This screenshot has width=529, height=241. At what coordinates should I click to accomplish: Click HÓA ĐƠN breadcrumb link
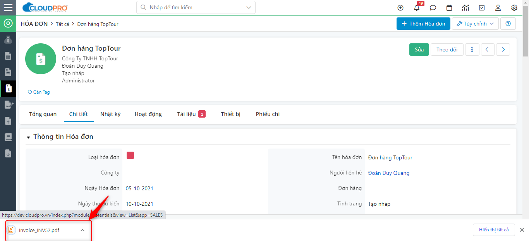tap(34, 24)
